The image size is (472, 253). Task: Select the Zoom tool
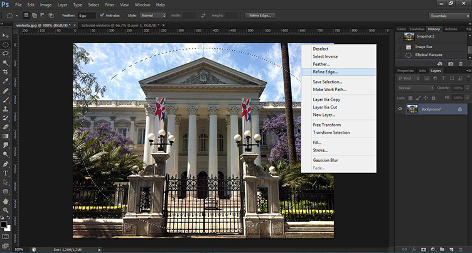coord(6,210)
